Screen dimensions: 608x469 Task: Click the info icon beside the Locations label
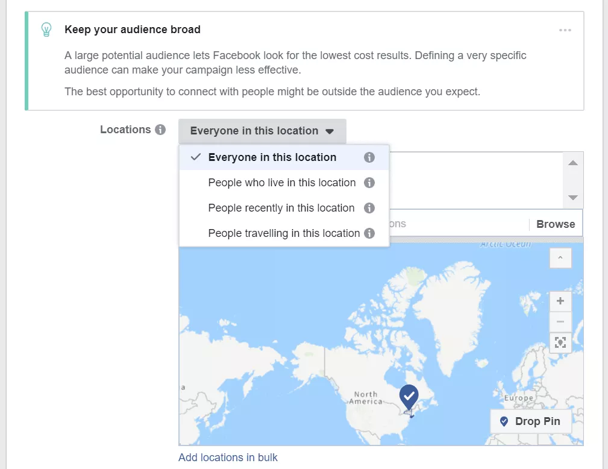(160, 130)
